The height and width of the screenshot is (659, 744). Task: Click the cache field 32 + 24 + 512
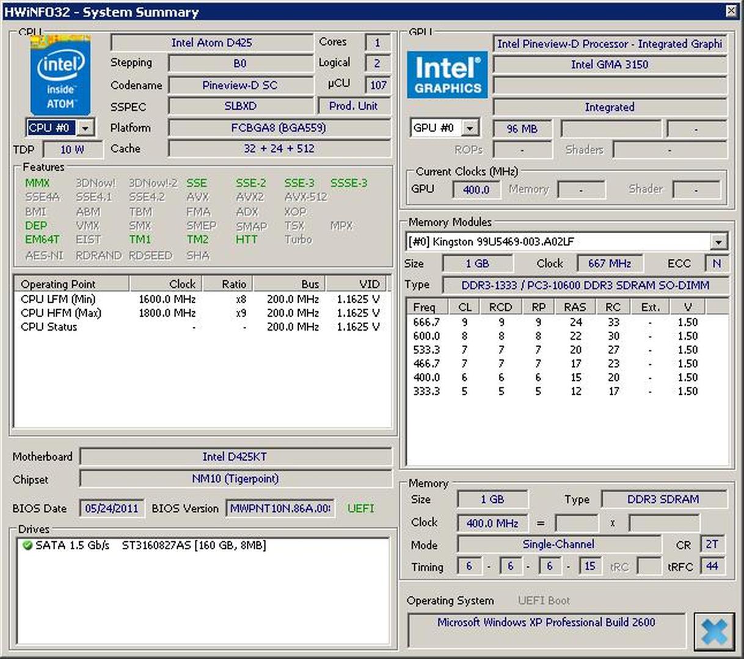coord(279,149)
